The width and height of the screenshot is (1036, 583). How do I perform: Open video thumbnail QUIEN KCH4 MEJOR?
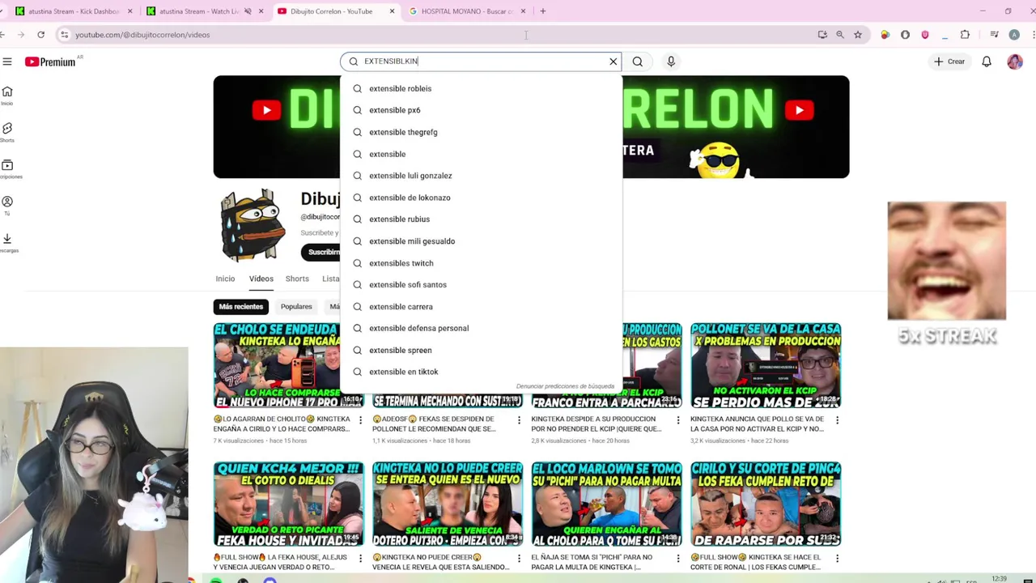289,504
